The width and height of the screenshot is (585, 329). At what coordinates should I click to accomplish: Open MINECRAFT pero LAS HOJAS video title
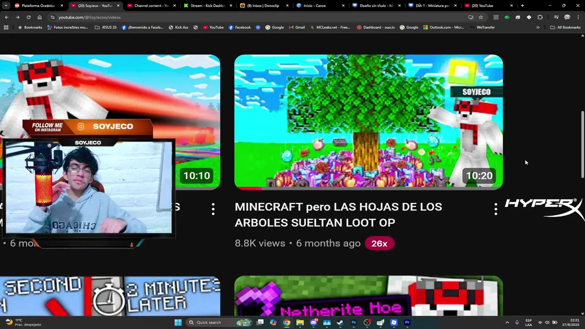pyautogui.click(x=338, y=214)
